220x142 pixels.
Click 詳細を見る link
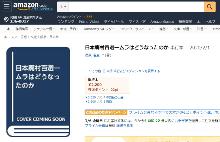tap(125, 126)
